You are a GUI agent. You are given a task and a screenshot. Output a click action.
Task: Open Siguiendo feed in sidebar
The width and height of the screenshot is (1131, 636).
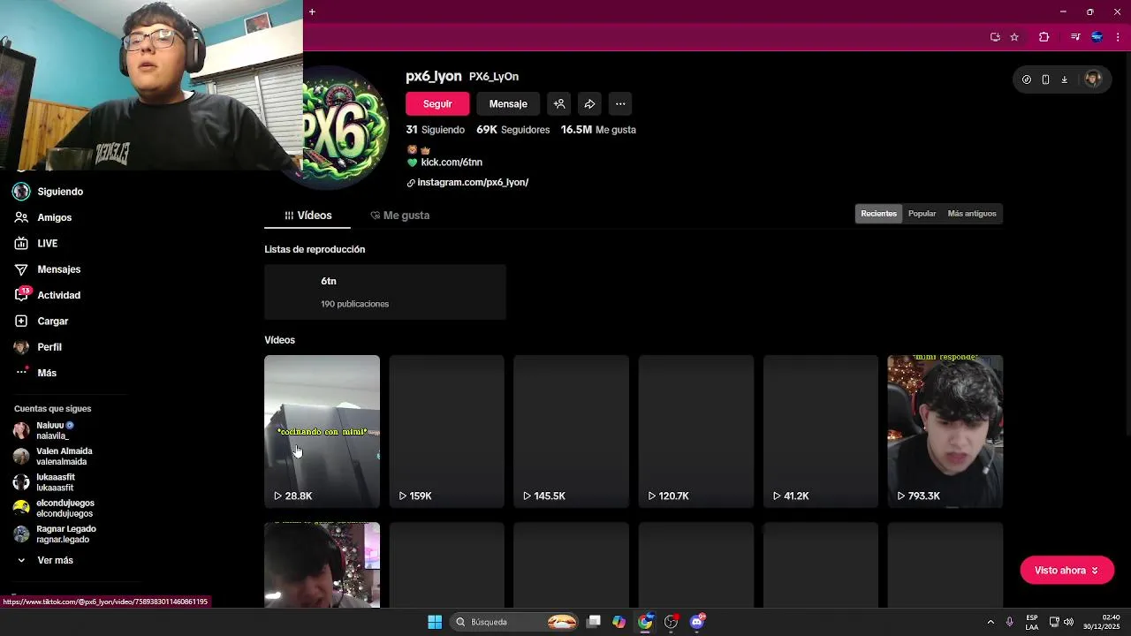coord(49,192)
